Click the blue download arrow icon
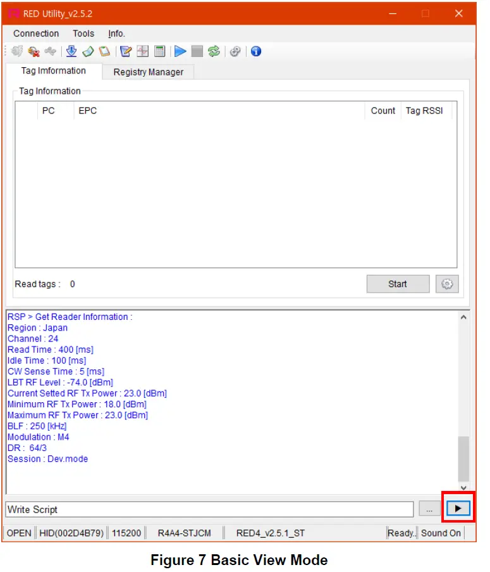Image resolution: width=490 pixels, height=572 pixels. coord(71,51)
